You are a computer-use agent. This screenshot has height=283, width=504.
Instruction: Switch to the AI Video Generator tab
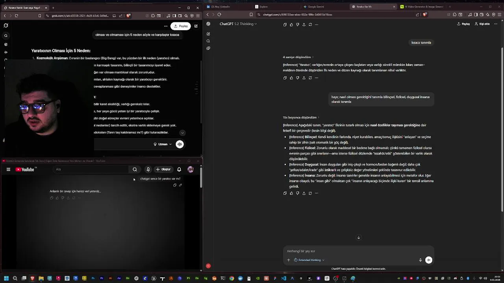click(x=422, y=7)
